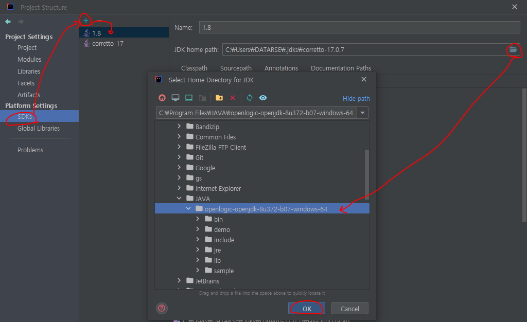527x322 pixels.
Task: Click the Refresh icon in the chooser toolbar
Action: (x=250, y=98)
